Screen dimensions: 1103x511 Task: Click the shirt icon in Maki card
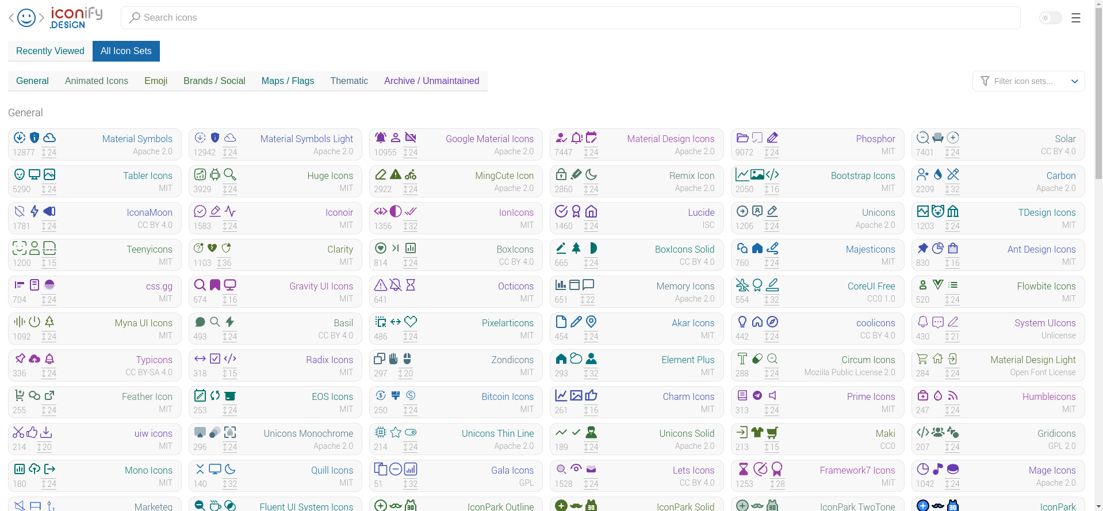(757, 432)
